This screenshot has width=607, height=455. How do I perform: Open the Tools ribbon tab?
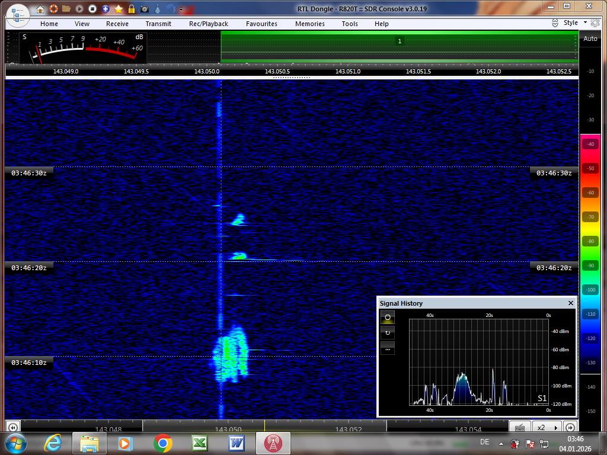pos(350,24)
